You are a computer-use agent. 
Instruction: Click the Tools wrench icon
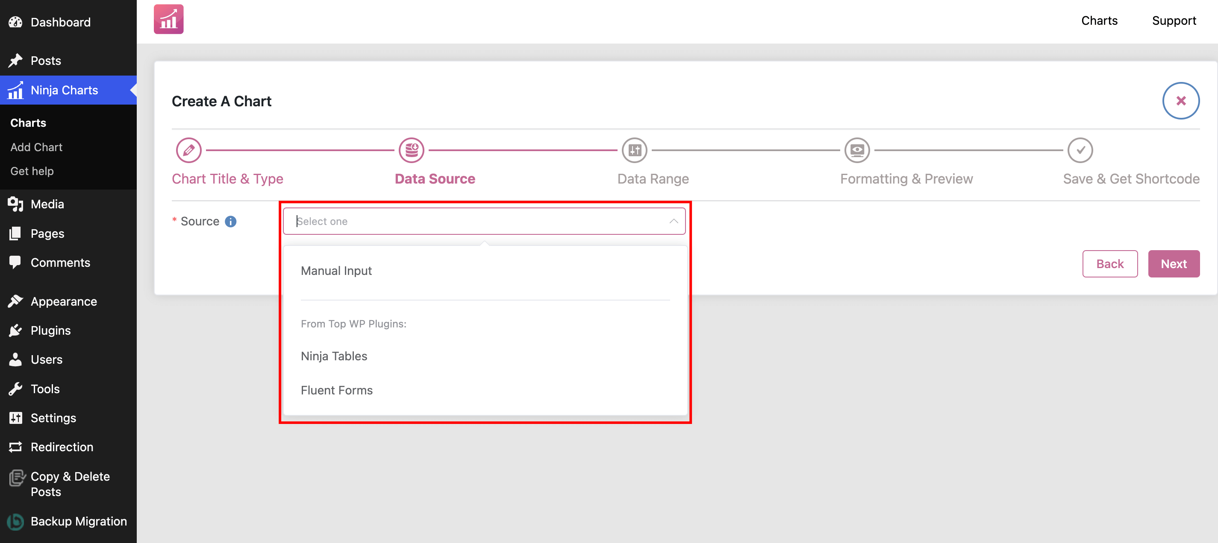pyautogui.click(x=15, y=388)
